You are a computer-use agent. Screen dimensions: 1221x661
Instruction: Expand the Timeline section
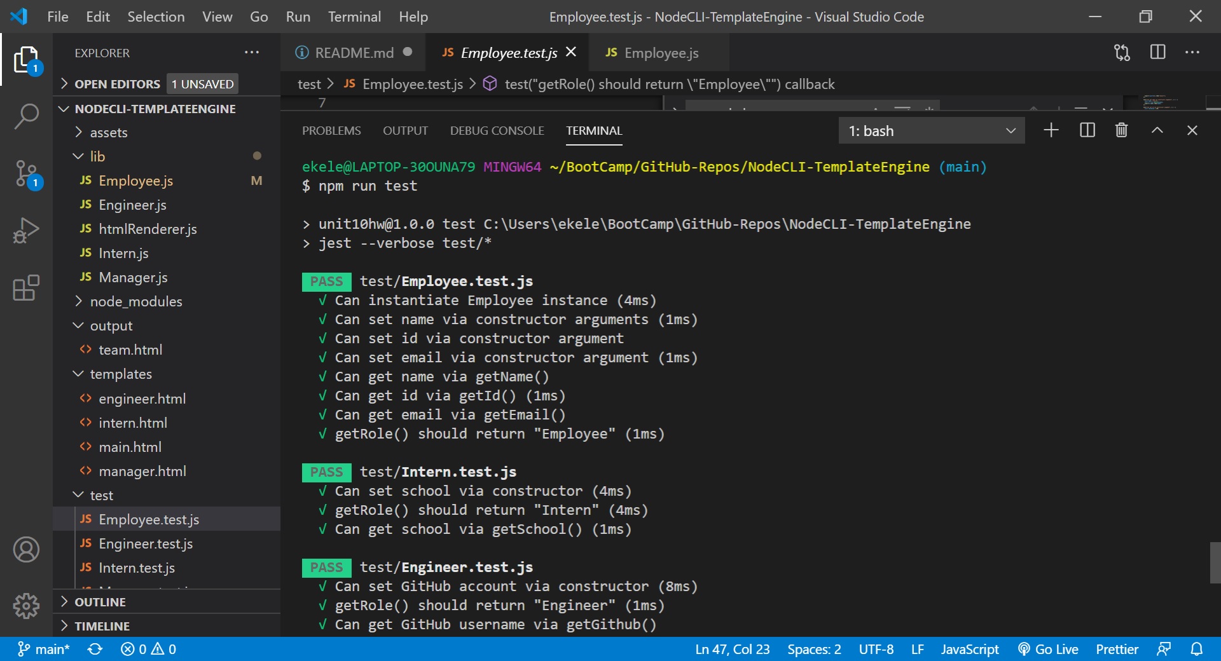tap(167, 626)
